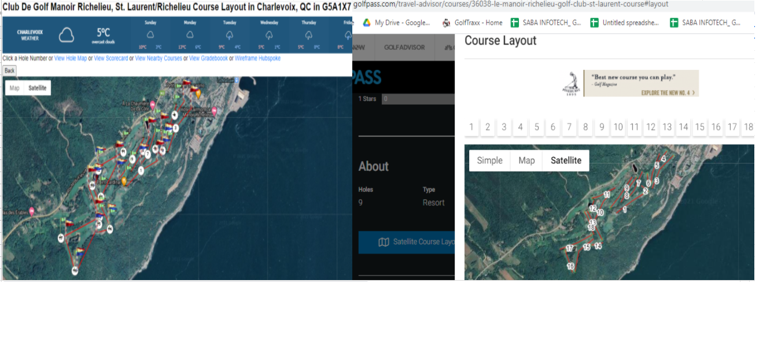Image resolution: width=774 pixels, height=343 pixels.
Task: Select Map view on GolfPass map
Action: tap(526, 161)
